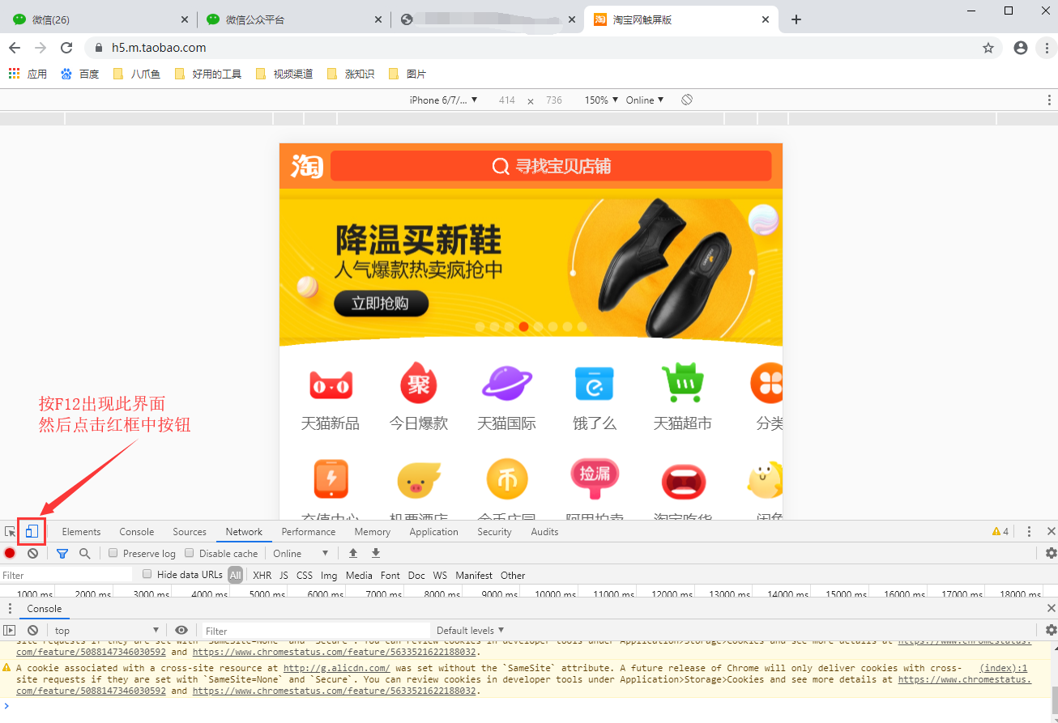Filter network requests by Img
The width and height of the screenshot is (1058, 723).
point(329,575)
